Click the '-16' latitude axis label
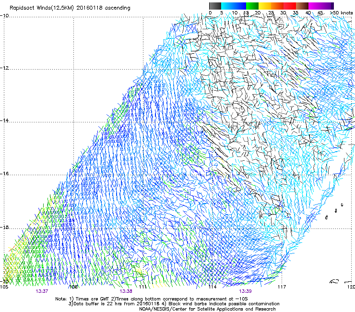This screenshot has width=355, height=312. point(4,174)
